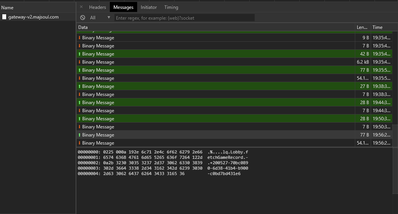Click the decoded text 'etchGameRecord.-'

[x=228, y=157]
